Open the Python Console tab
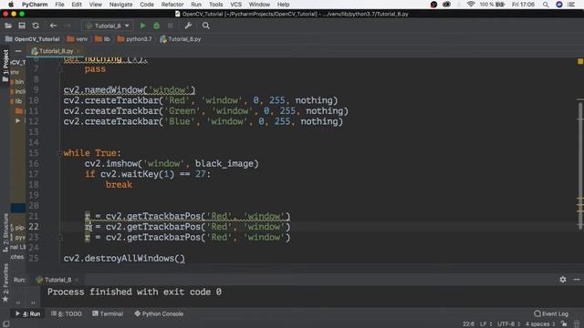The height and width of the screenshot is (328, 584). [159, 313]
